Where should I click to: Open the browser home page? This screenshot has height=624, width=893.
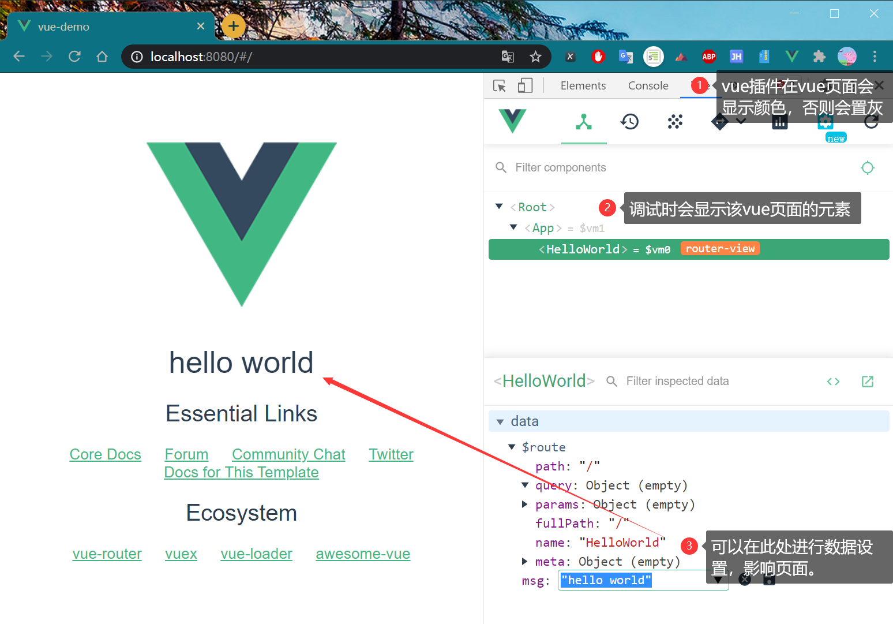102,57
